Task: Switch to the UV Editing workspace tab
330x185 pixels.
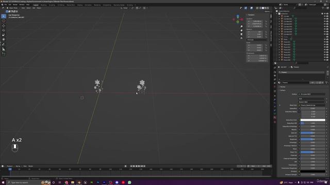Action: (61, 5)
